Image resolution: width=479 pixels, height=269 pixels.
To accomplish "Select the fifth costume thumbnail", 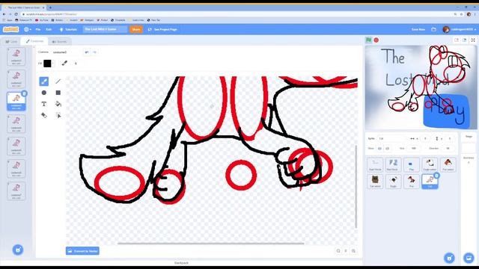I will 16,146.
